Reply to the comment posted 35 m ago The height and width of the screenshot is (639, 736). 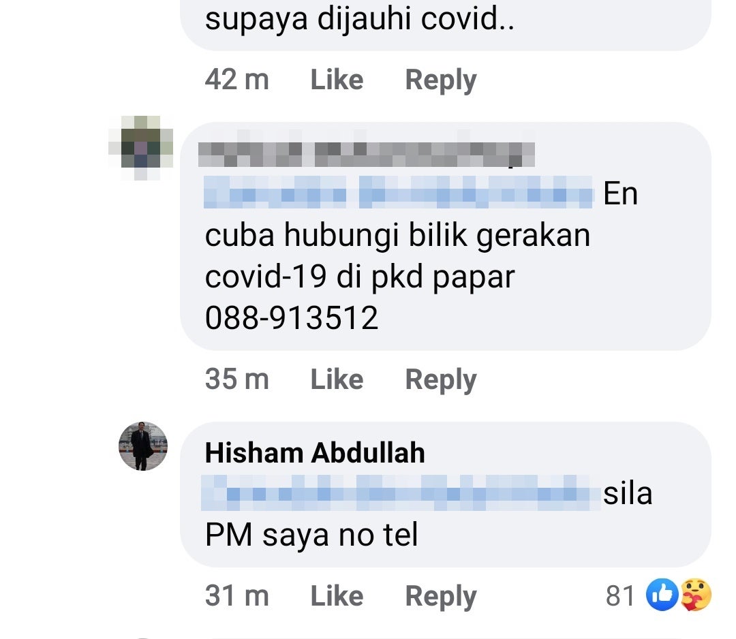pos(441,379)
